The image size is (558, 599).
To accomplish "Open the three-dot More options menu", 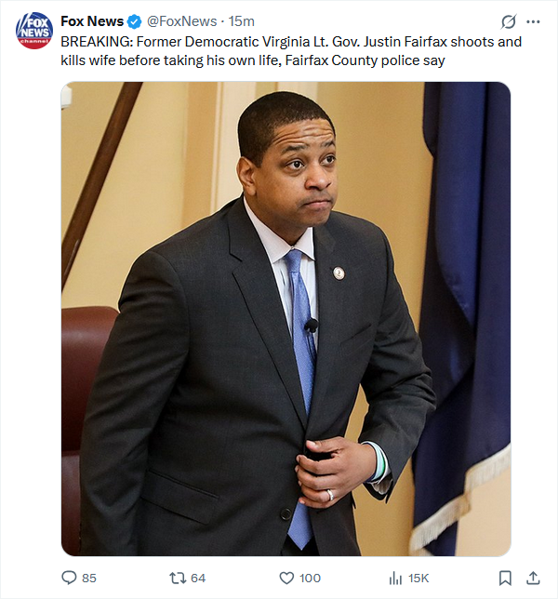I will [533, 21].
